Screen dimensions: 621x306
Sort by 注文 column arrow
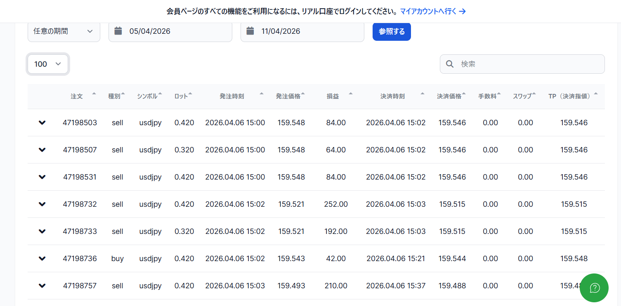[94, 94]
